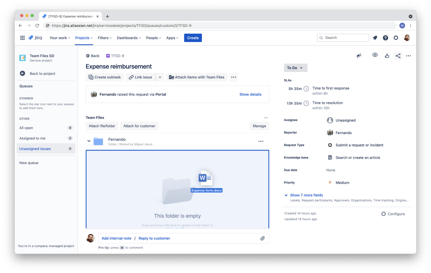Viewport: 431px width, 273px height.
Task: Click Attach for customer button
Action: 139,126
